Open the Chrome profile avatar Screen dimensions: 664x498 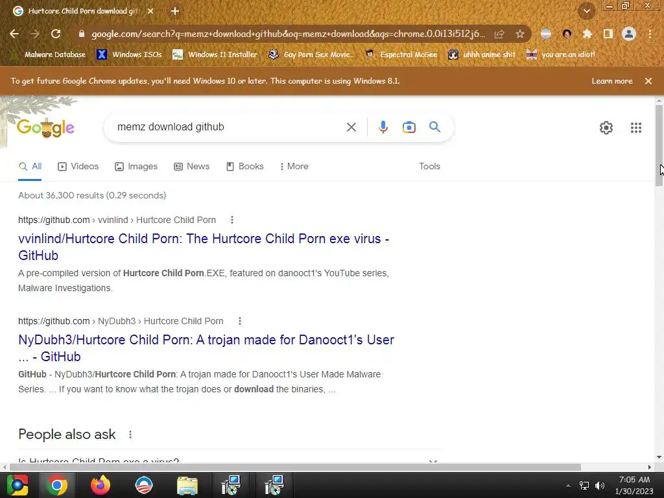point(629,34)
